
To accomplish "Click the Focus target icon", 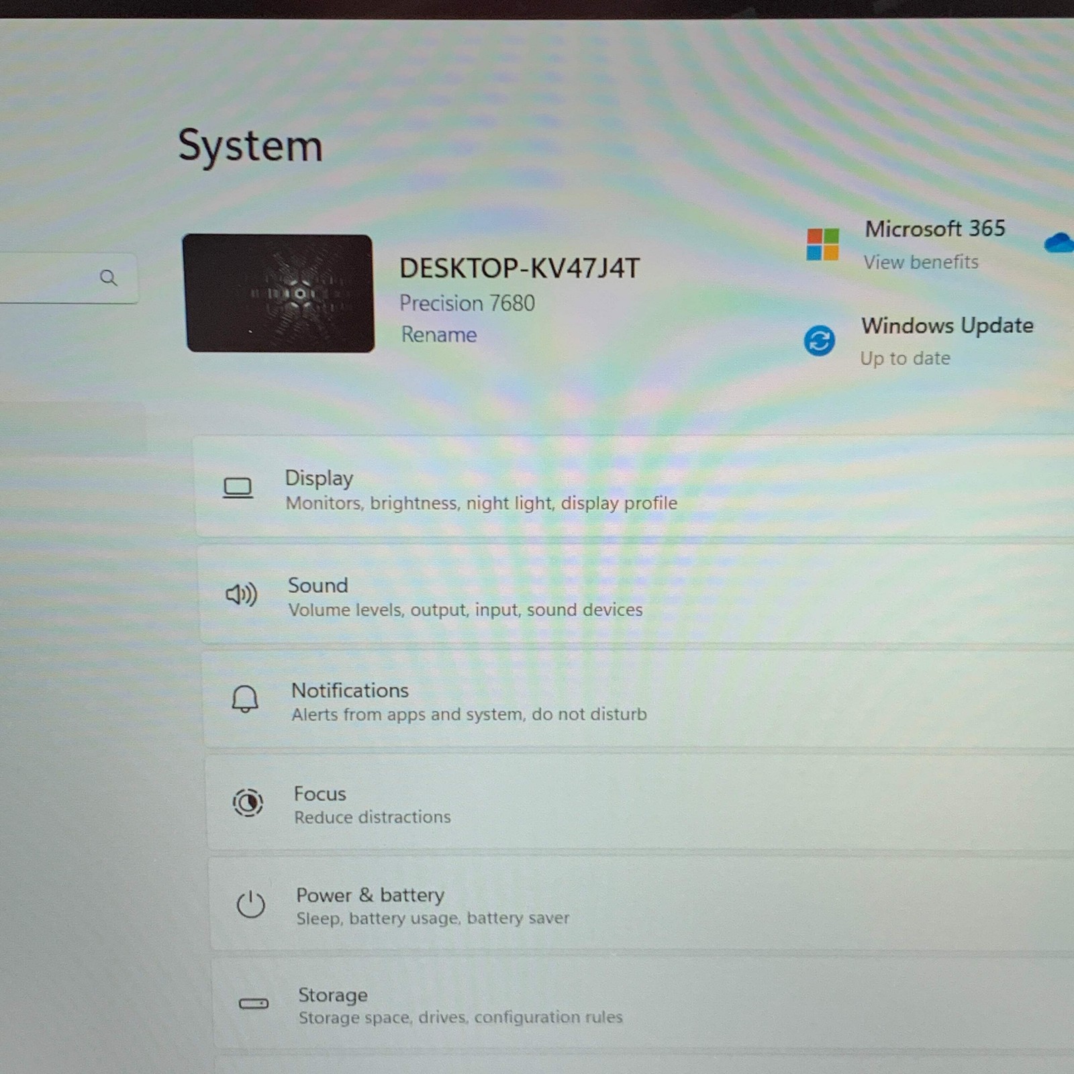I will point(248,802).
